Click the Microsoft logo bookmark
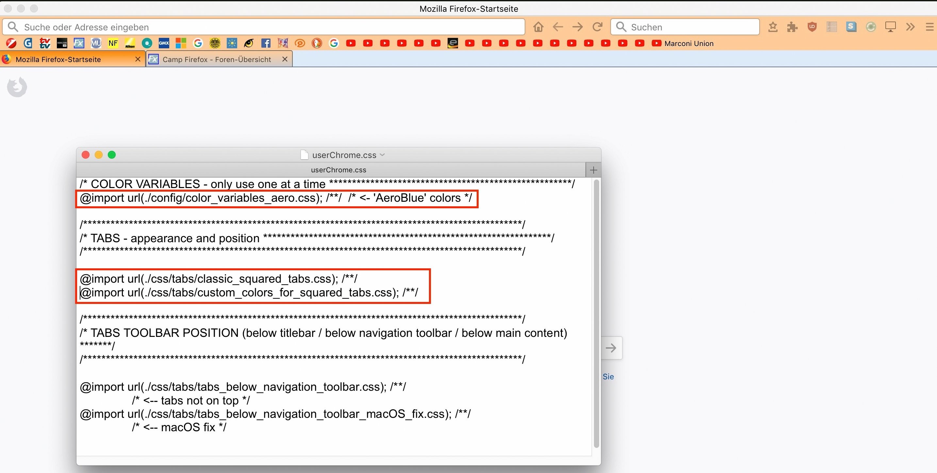Image resolution: width=937 pixels, height=473 pixels. 181,44
